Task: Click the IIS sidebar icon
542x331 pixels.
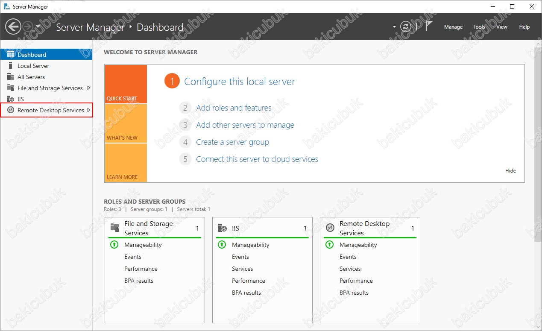Action: tap(11, 99)
